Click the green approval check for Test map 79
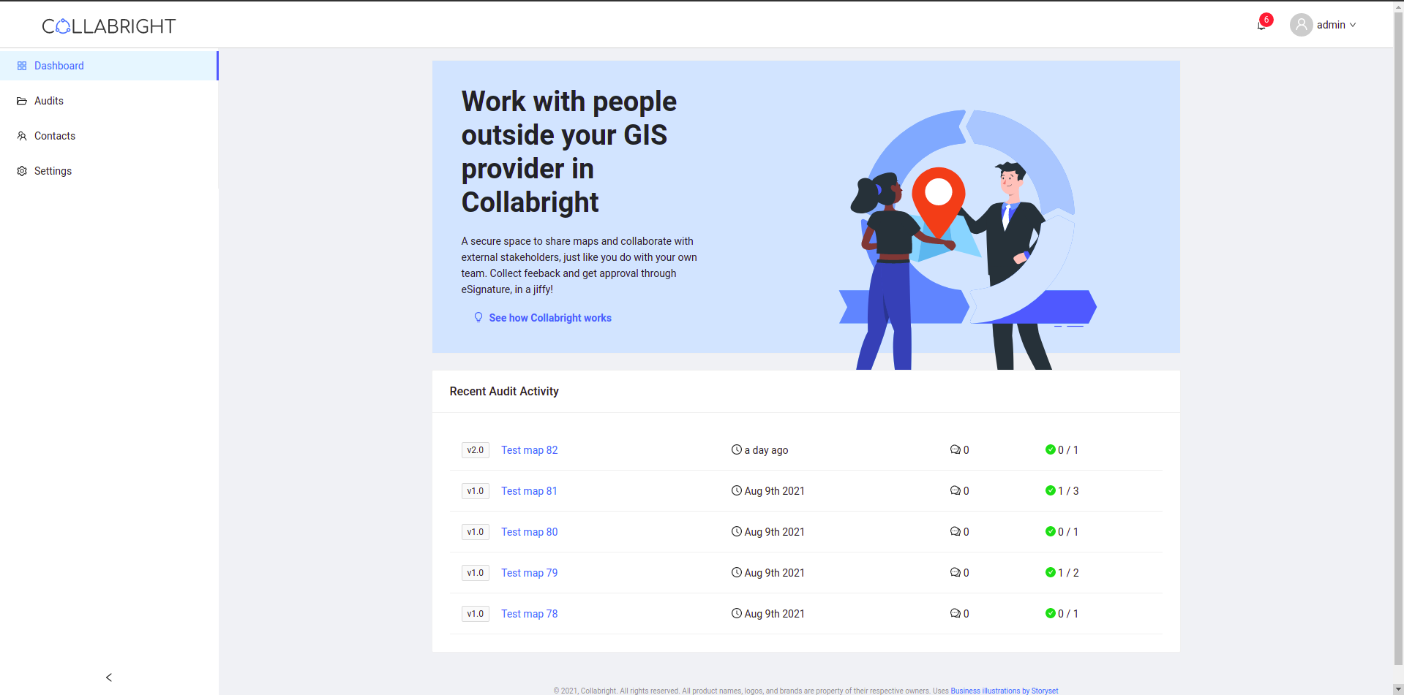 coord(1051,572)
